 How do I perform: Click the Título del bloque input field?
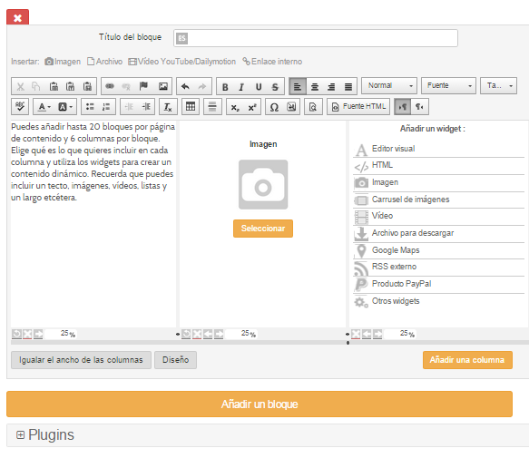[x=316, y=38]
